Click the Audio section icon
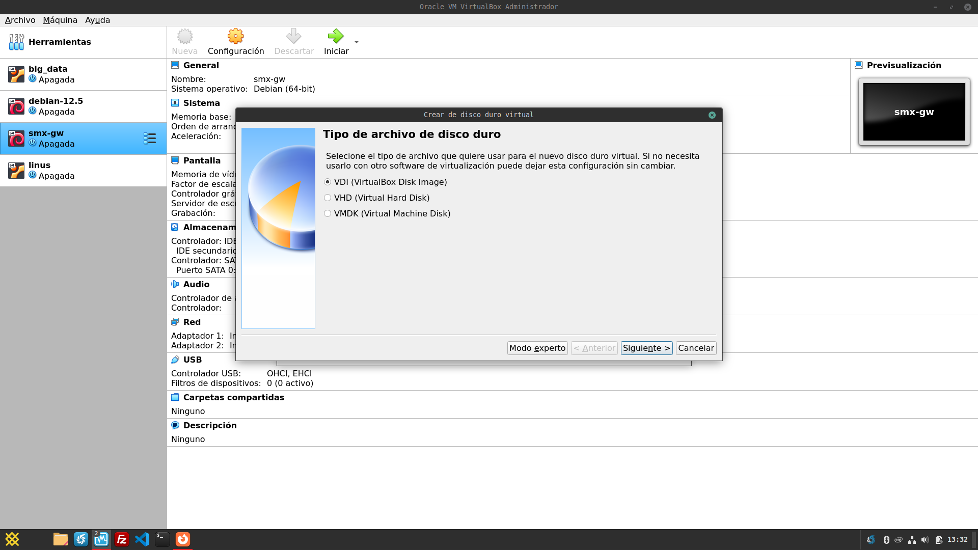 [175, 284]
